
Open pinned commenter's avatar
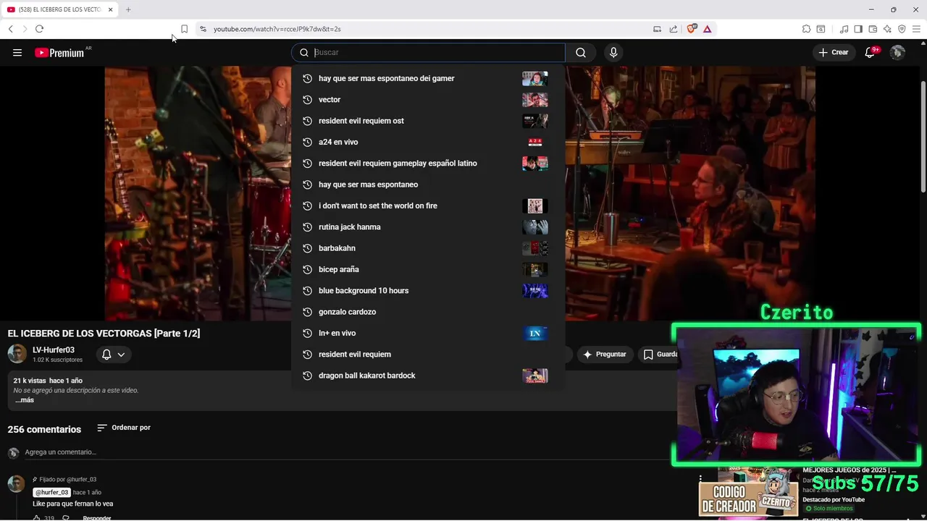click(x=16, y=484)
